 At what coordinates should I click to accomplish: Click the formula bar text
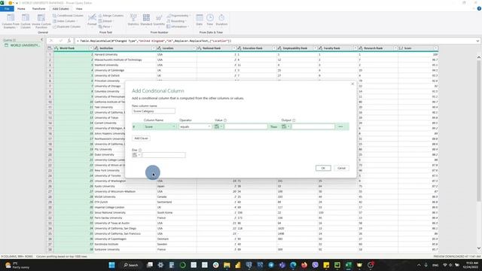pyautogui.click(x=154, y=41)
